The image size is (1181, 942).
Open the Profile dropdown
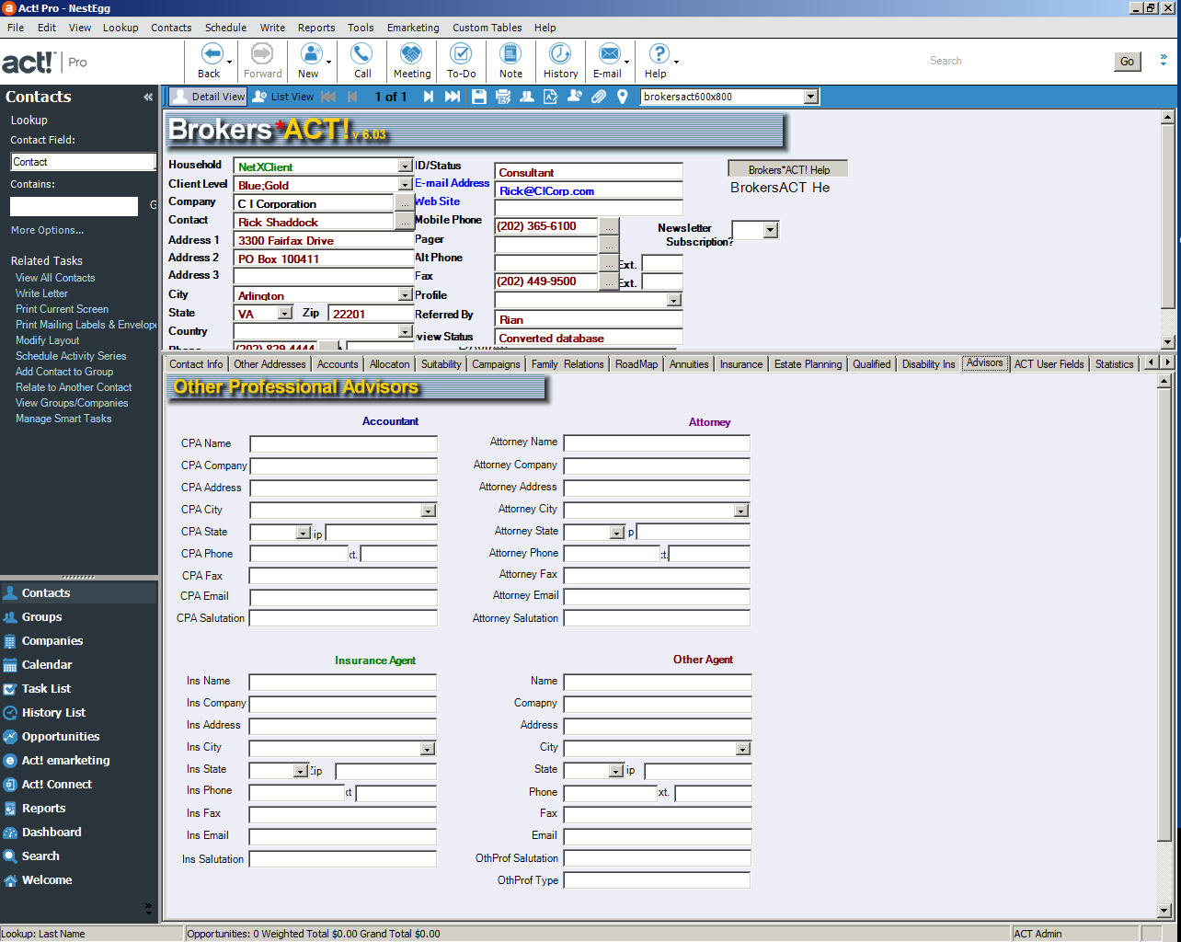coord(674,300)
